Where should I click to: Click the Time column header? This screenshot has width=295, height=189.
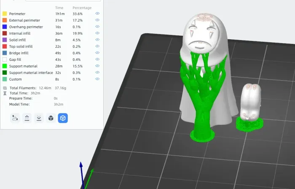(59, 8)
